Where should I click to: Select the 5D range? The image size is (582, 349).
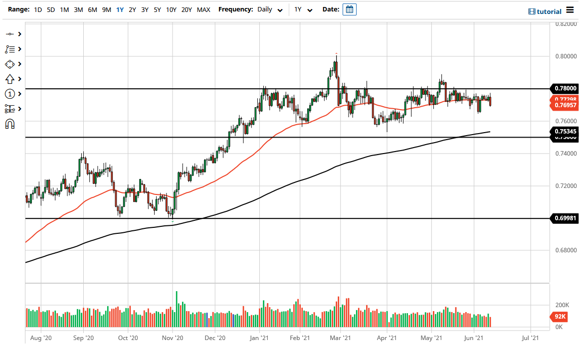(51, 9)
